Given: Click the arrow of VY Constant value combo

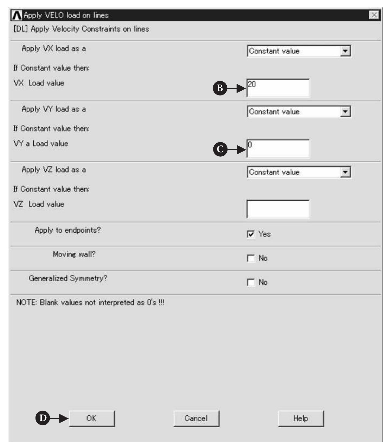Looking at the screenshot, I should tap(345, 112).
